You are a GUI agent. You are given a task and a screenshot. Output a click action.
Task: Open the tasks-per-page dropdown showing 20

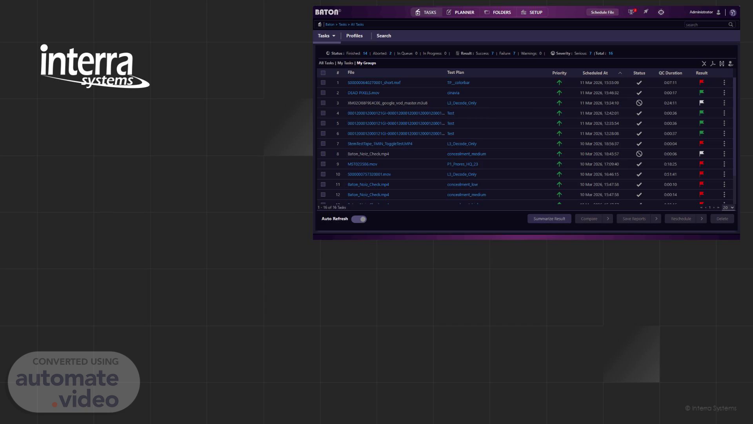tap(728, 208)
